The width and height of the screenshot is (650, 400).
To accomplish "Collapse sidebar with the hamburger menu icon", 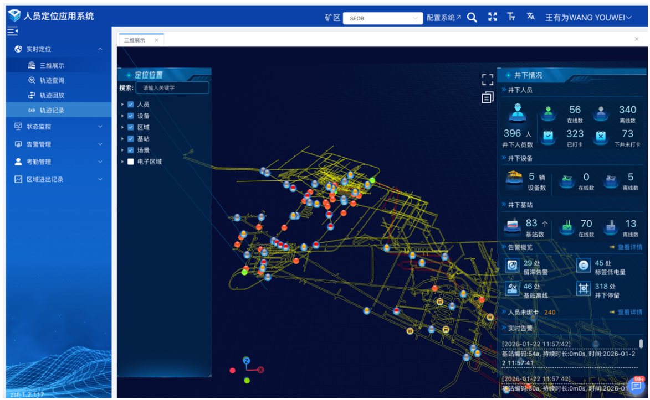I will point(12,31).
